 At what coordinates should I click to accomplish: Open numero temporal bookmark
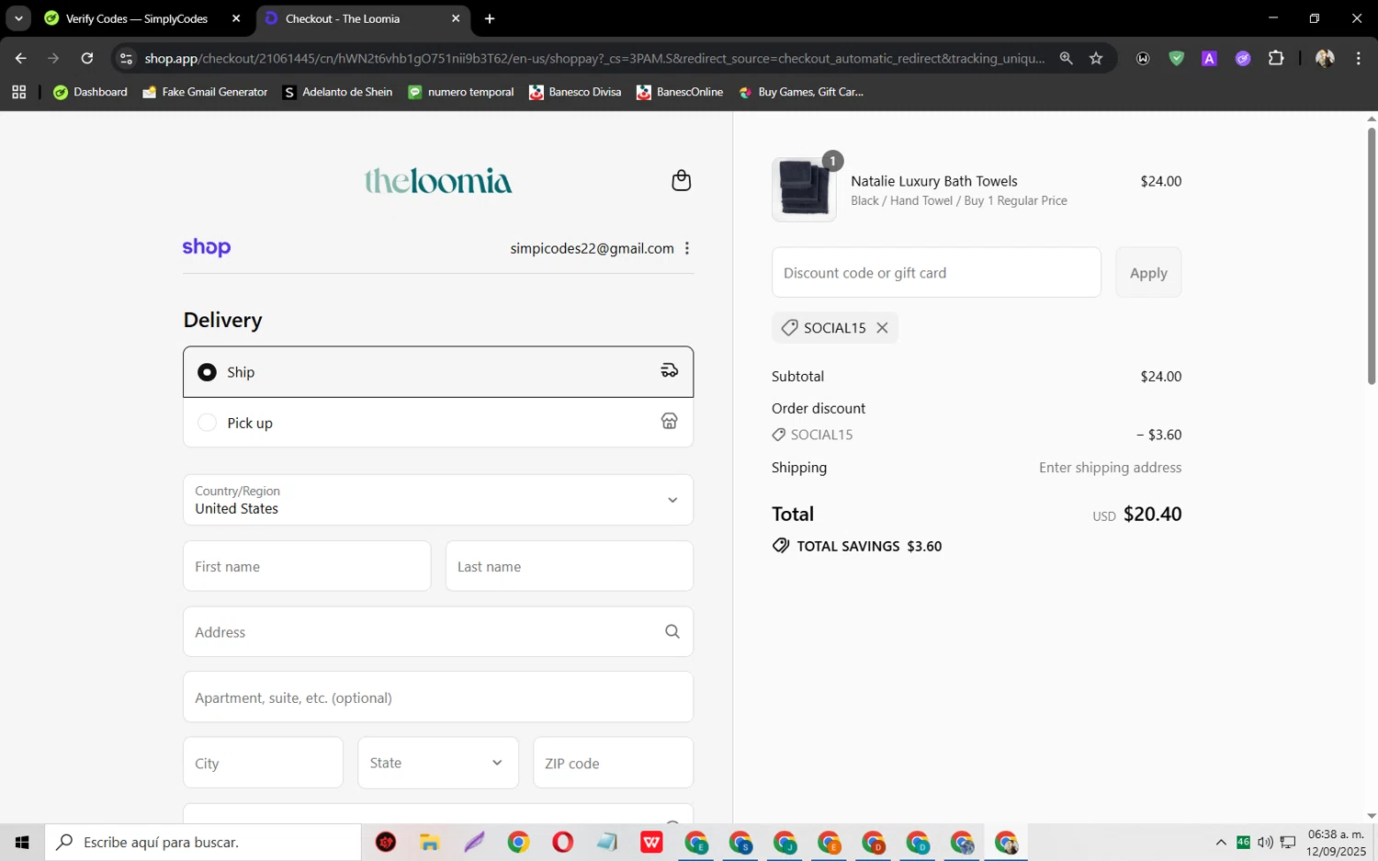pos(461,92)
